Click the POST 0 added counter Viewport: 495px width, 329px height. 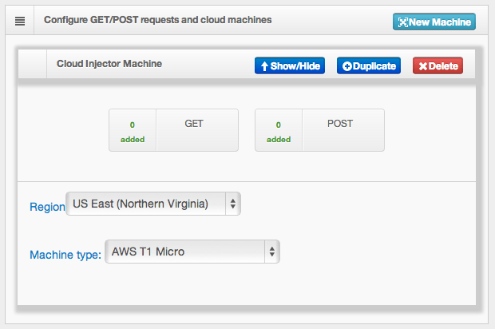pyautogui.click(x=279, y=130)
